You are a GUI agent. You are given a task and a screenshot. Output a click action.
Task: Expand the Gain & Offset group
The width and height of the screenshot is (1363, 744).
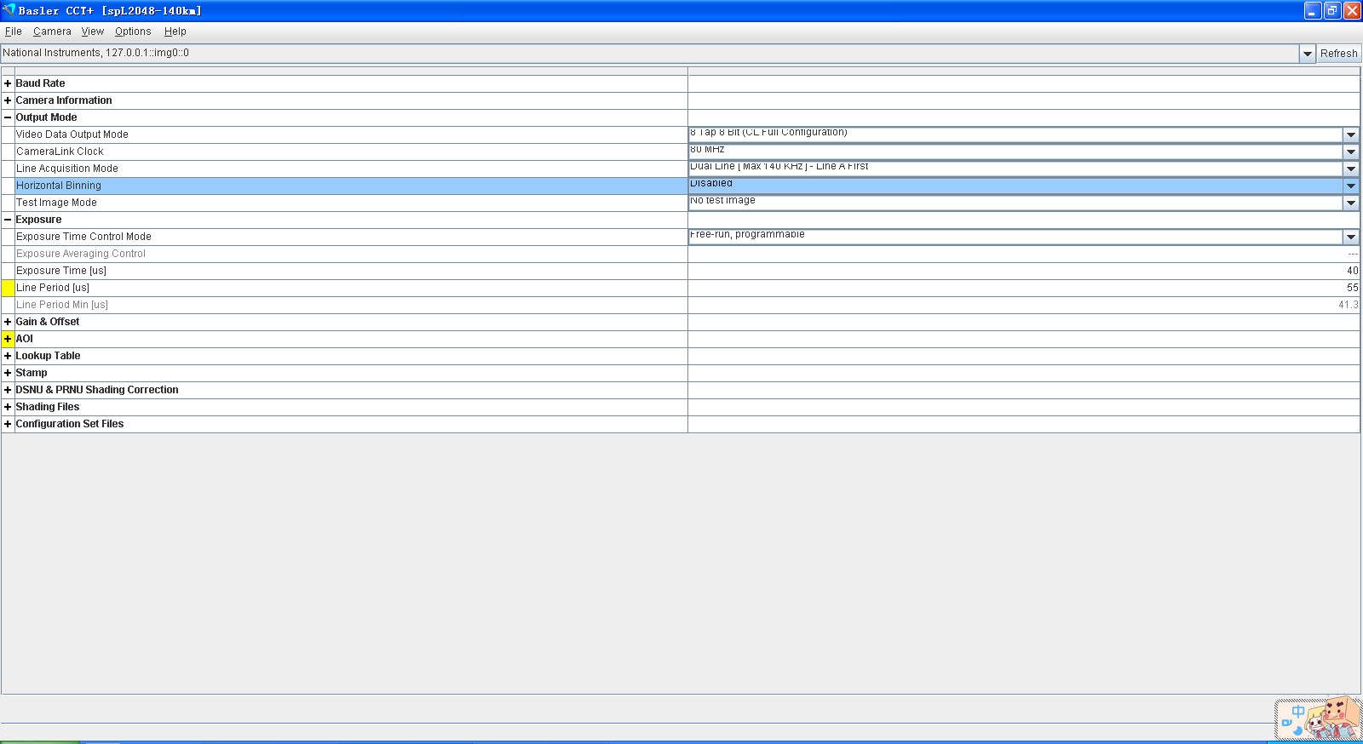tap(8, 322)
